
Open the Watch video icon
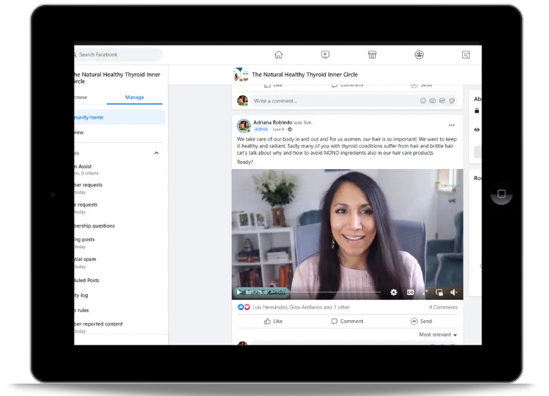pos(325,54)
